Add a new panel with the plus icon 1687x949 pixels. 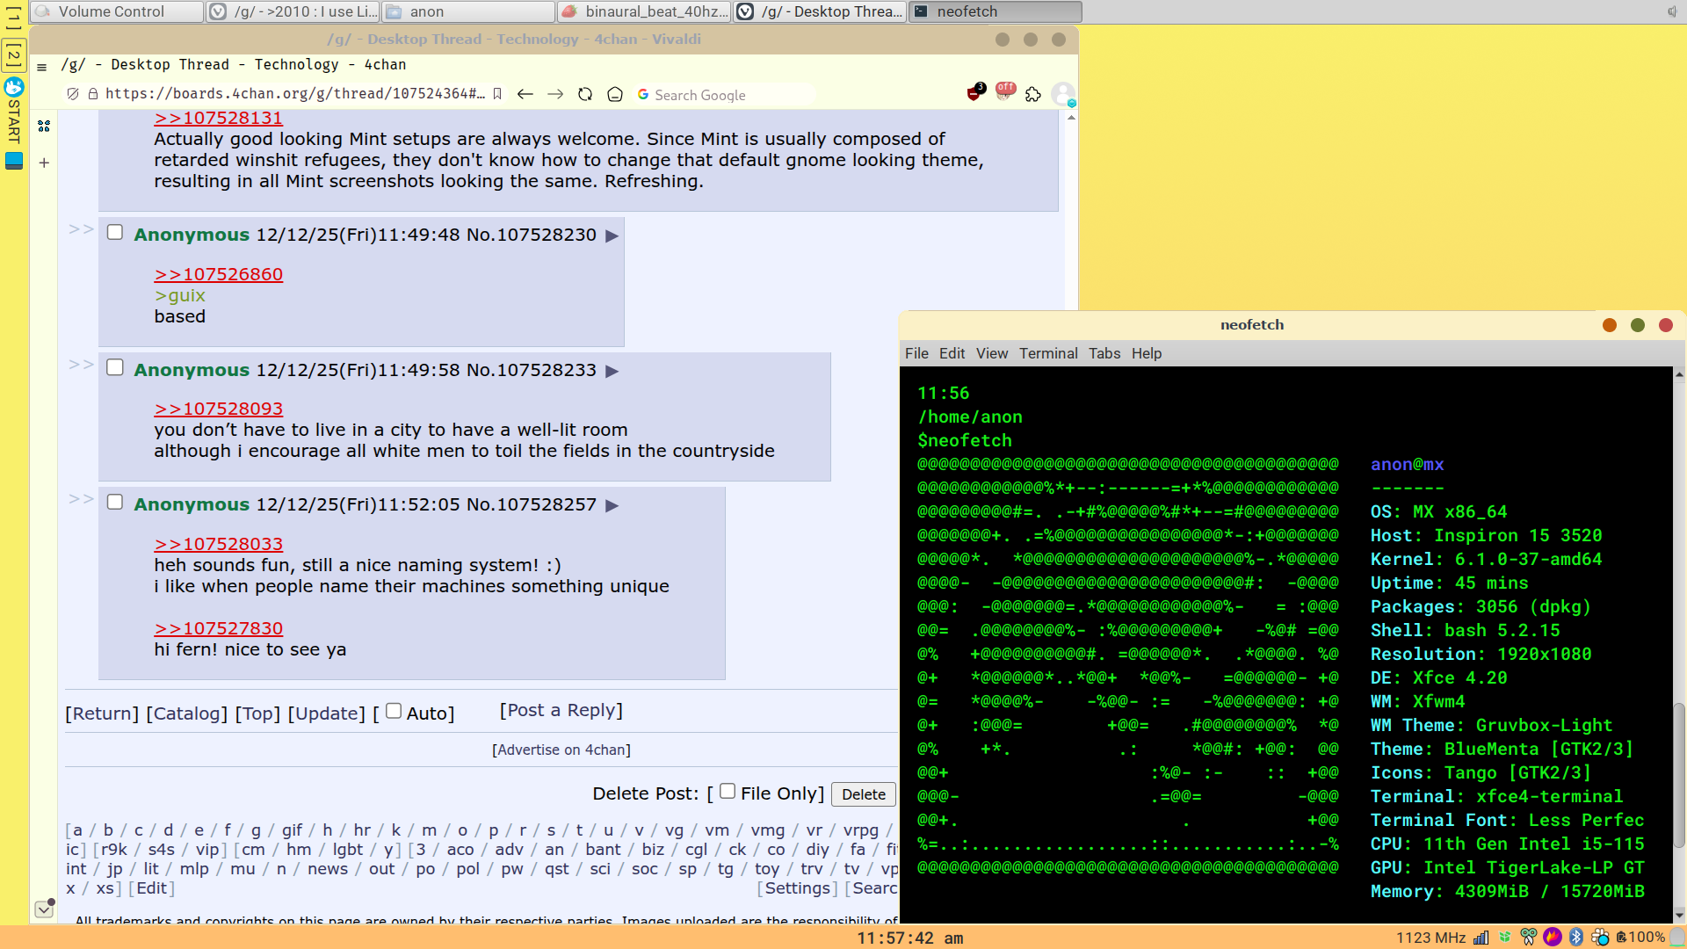click(44, 163)
